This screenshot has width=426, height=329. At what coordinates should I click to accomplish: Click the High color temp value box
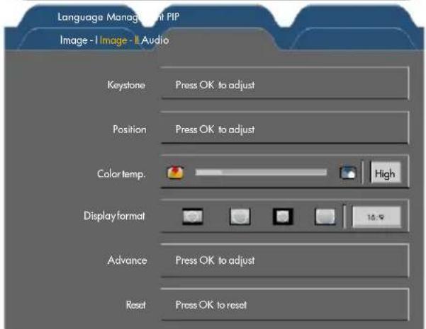(x=386, y=173)
